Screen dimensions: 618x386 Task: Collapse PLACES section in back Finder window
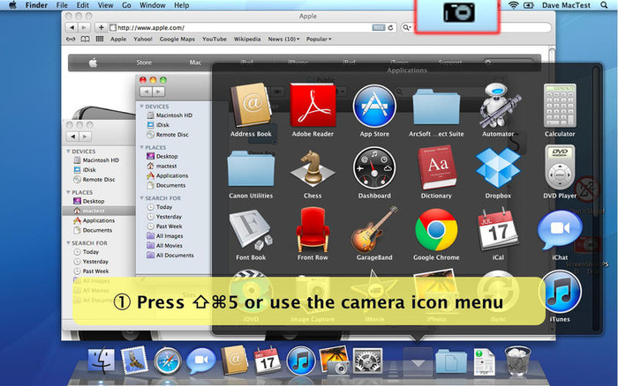(x=68, y=192)
